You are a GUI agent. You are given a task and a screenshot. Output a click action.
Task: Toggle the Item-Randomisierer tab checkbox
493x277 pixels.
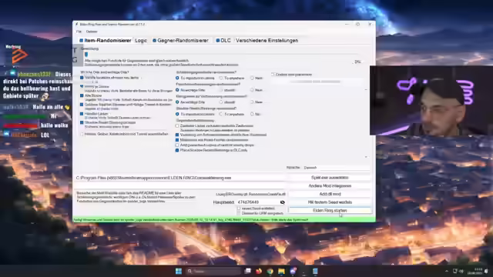(81, 41)
